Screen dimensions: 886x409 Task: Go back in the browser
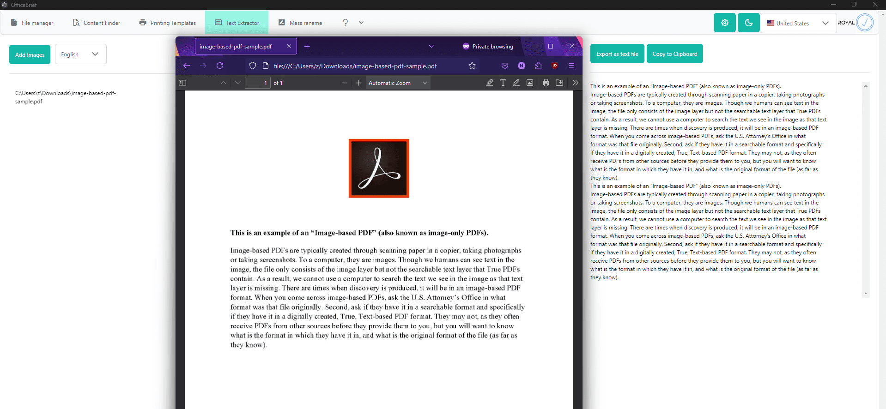point(187,66)
